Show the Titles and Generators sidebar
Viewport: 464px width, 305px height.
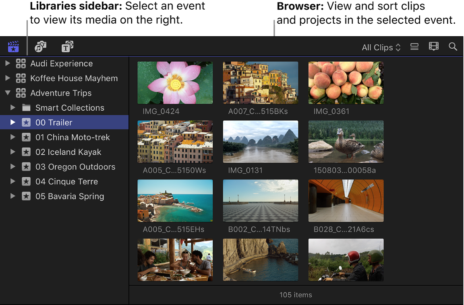pyautogui.click(x=67, y=46)
